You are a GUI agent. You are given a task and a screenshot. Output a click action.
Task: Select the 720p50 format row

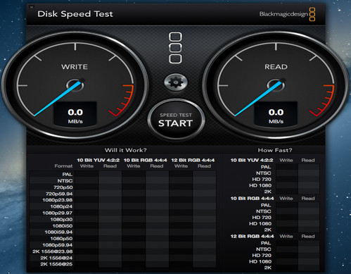(122, 187)
